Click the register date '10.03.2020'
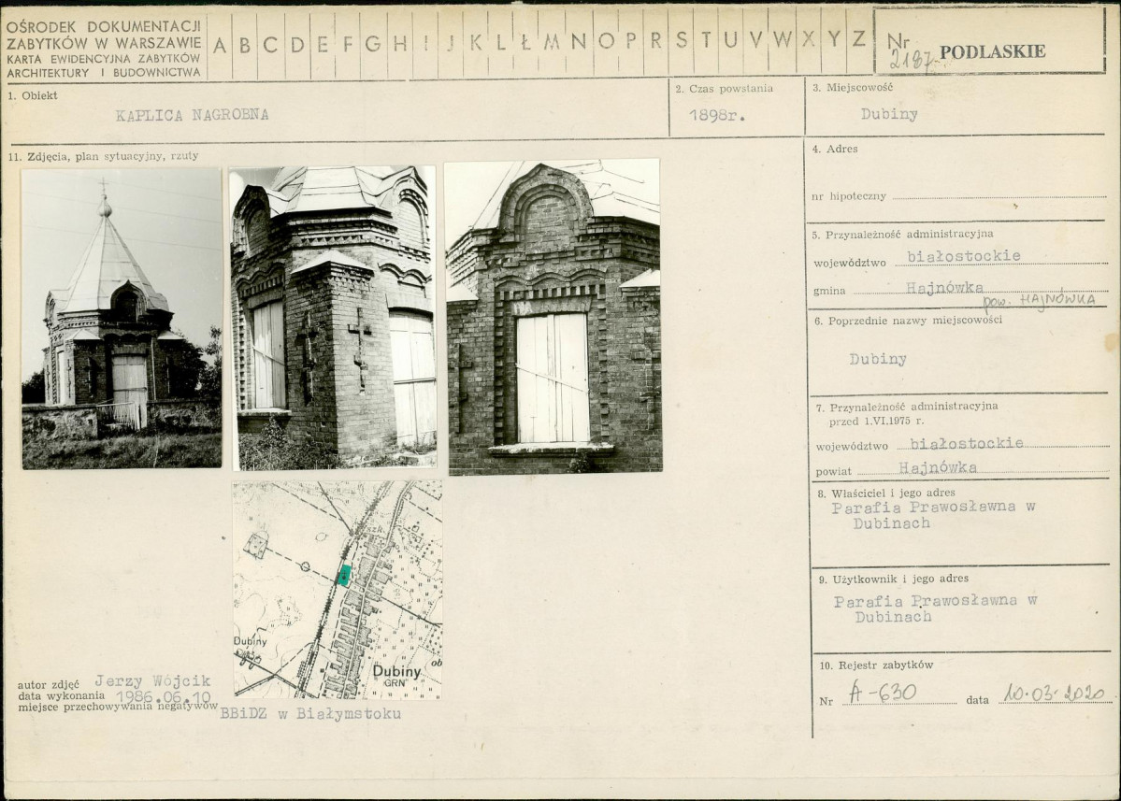The height and width of the screenshot is (801, 1121). [1055, 694]
